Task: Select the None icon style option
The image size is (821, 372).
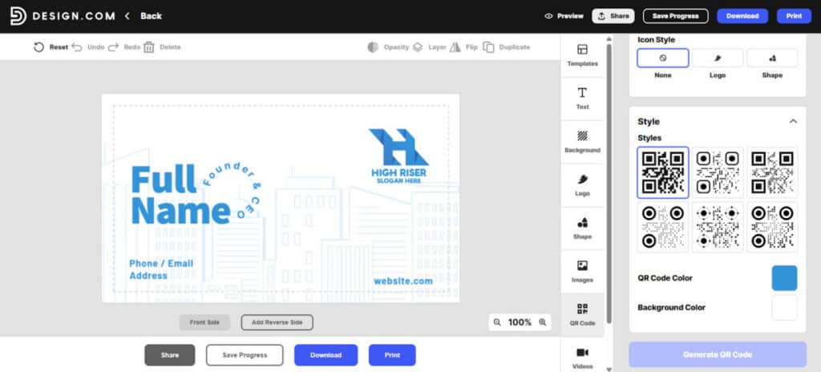Action: (x=662, y=59)
